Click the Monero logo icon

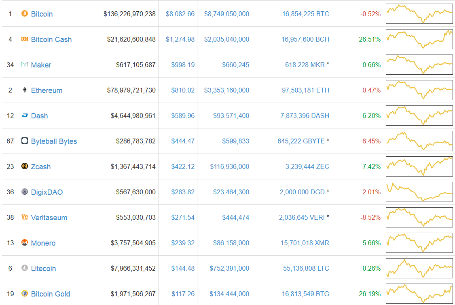[25, 242]
